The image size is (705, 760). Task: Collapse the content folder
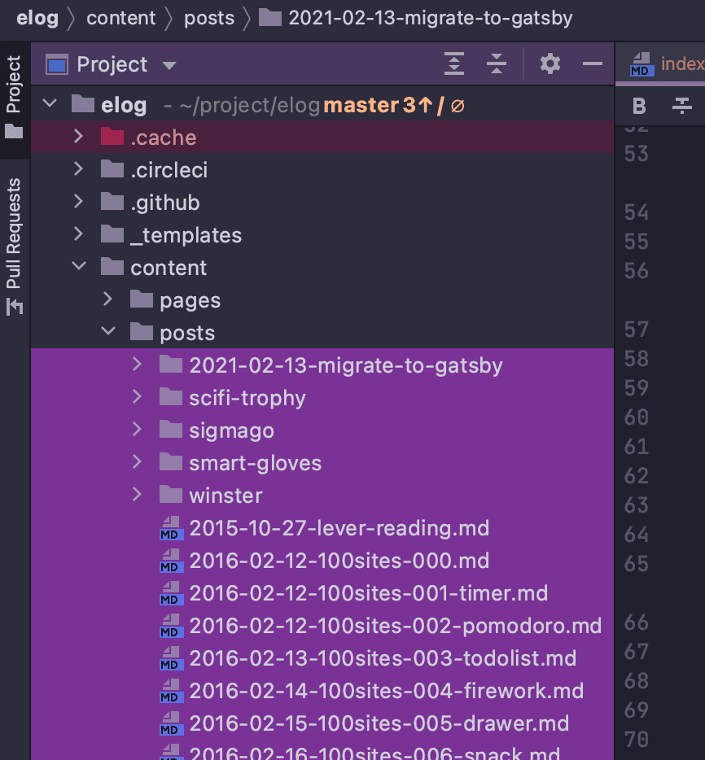coord(78,267)
